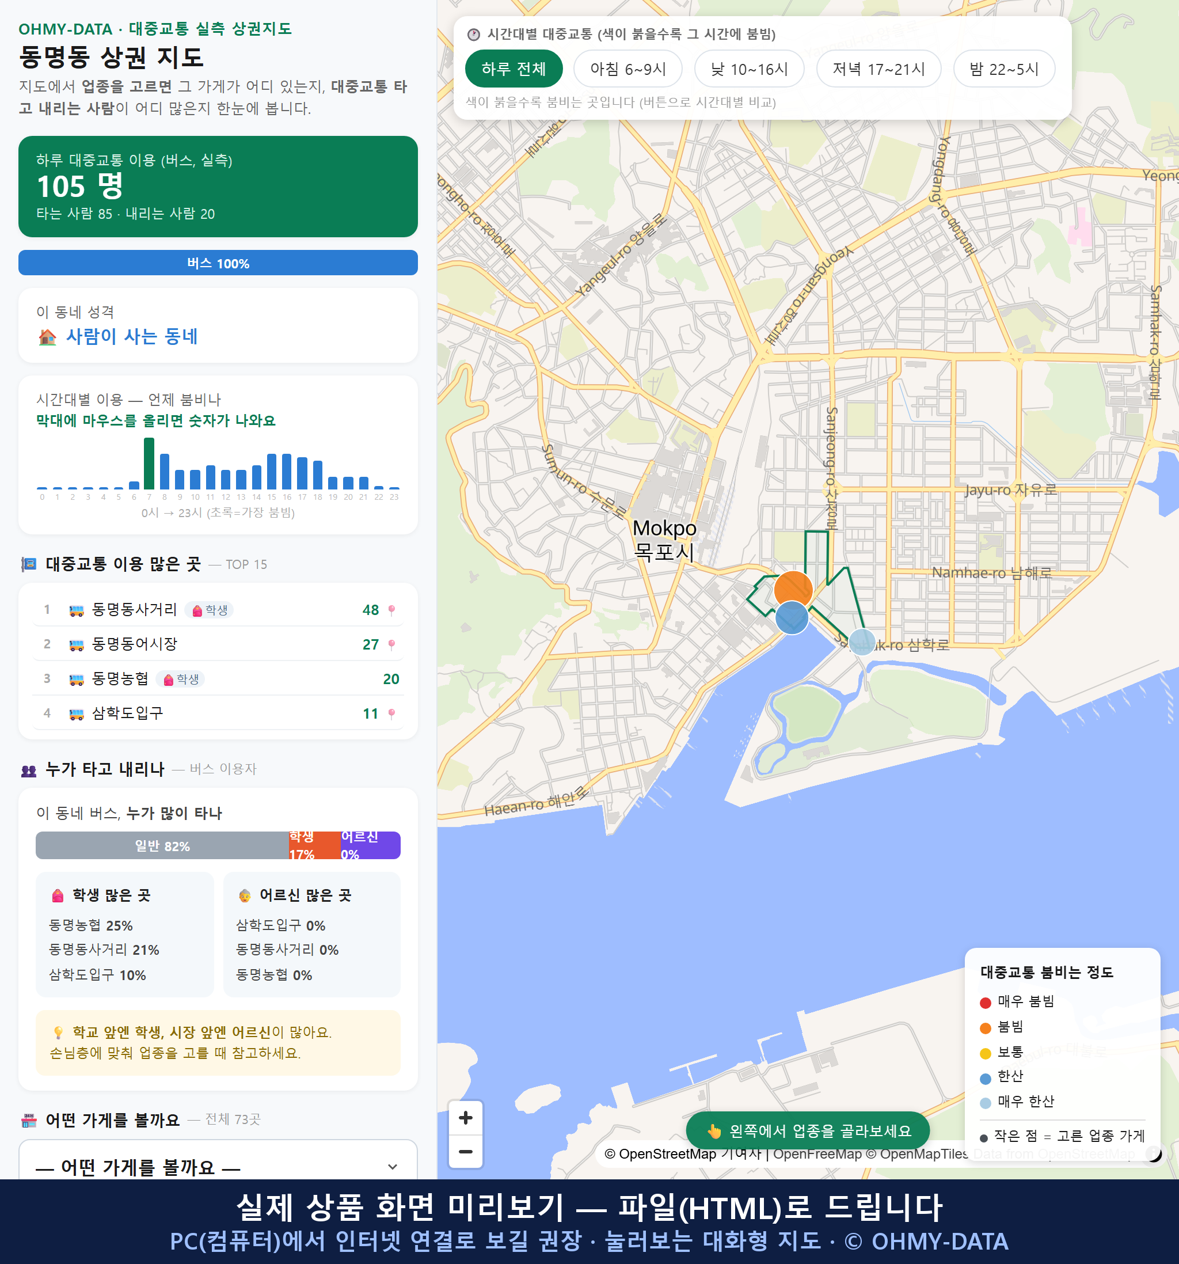Click the people icon beside 누가 타고 내리나
Image resolution: width=1179 pixels, height=1264 pixels.
click(29, 770)
